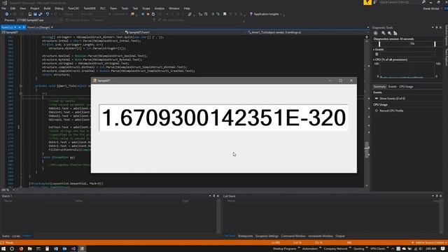This screenshot has width=448, height=252.
Task: Click the Navigate Backward toolbar icon
Action: [7, 14]
